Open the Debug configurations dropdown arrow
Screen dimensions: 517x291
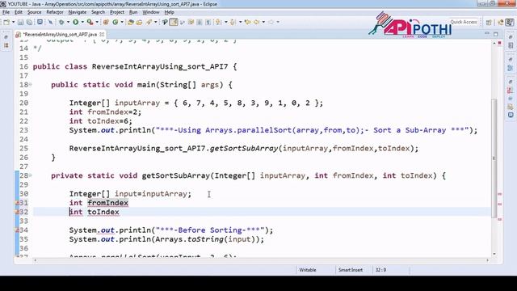pos(68,22)
